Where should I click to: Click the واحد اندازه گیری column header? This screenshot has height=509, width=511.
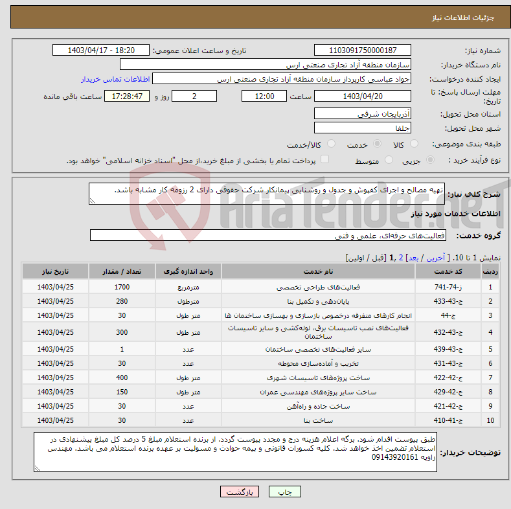pos(188,271)
